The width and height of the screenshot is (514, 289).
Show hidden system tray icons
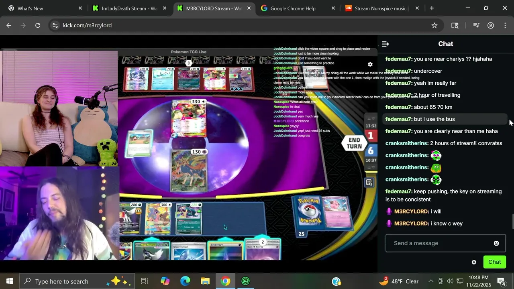[431, 281]
